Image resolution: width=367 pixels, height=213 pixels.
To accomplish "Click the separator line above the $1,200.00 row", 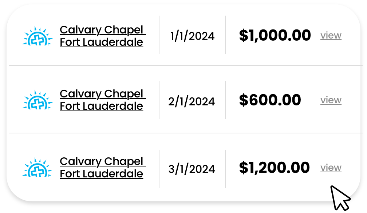I will point(185,133).
